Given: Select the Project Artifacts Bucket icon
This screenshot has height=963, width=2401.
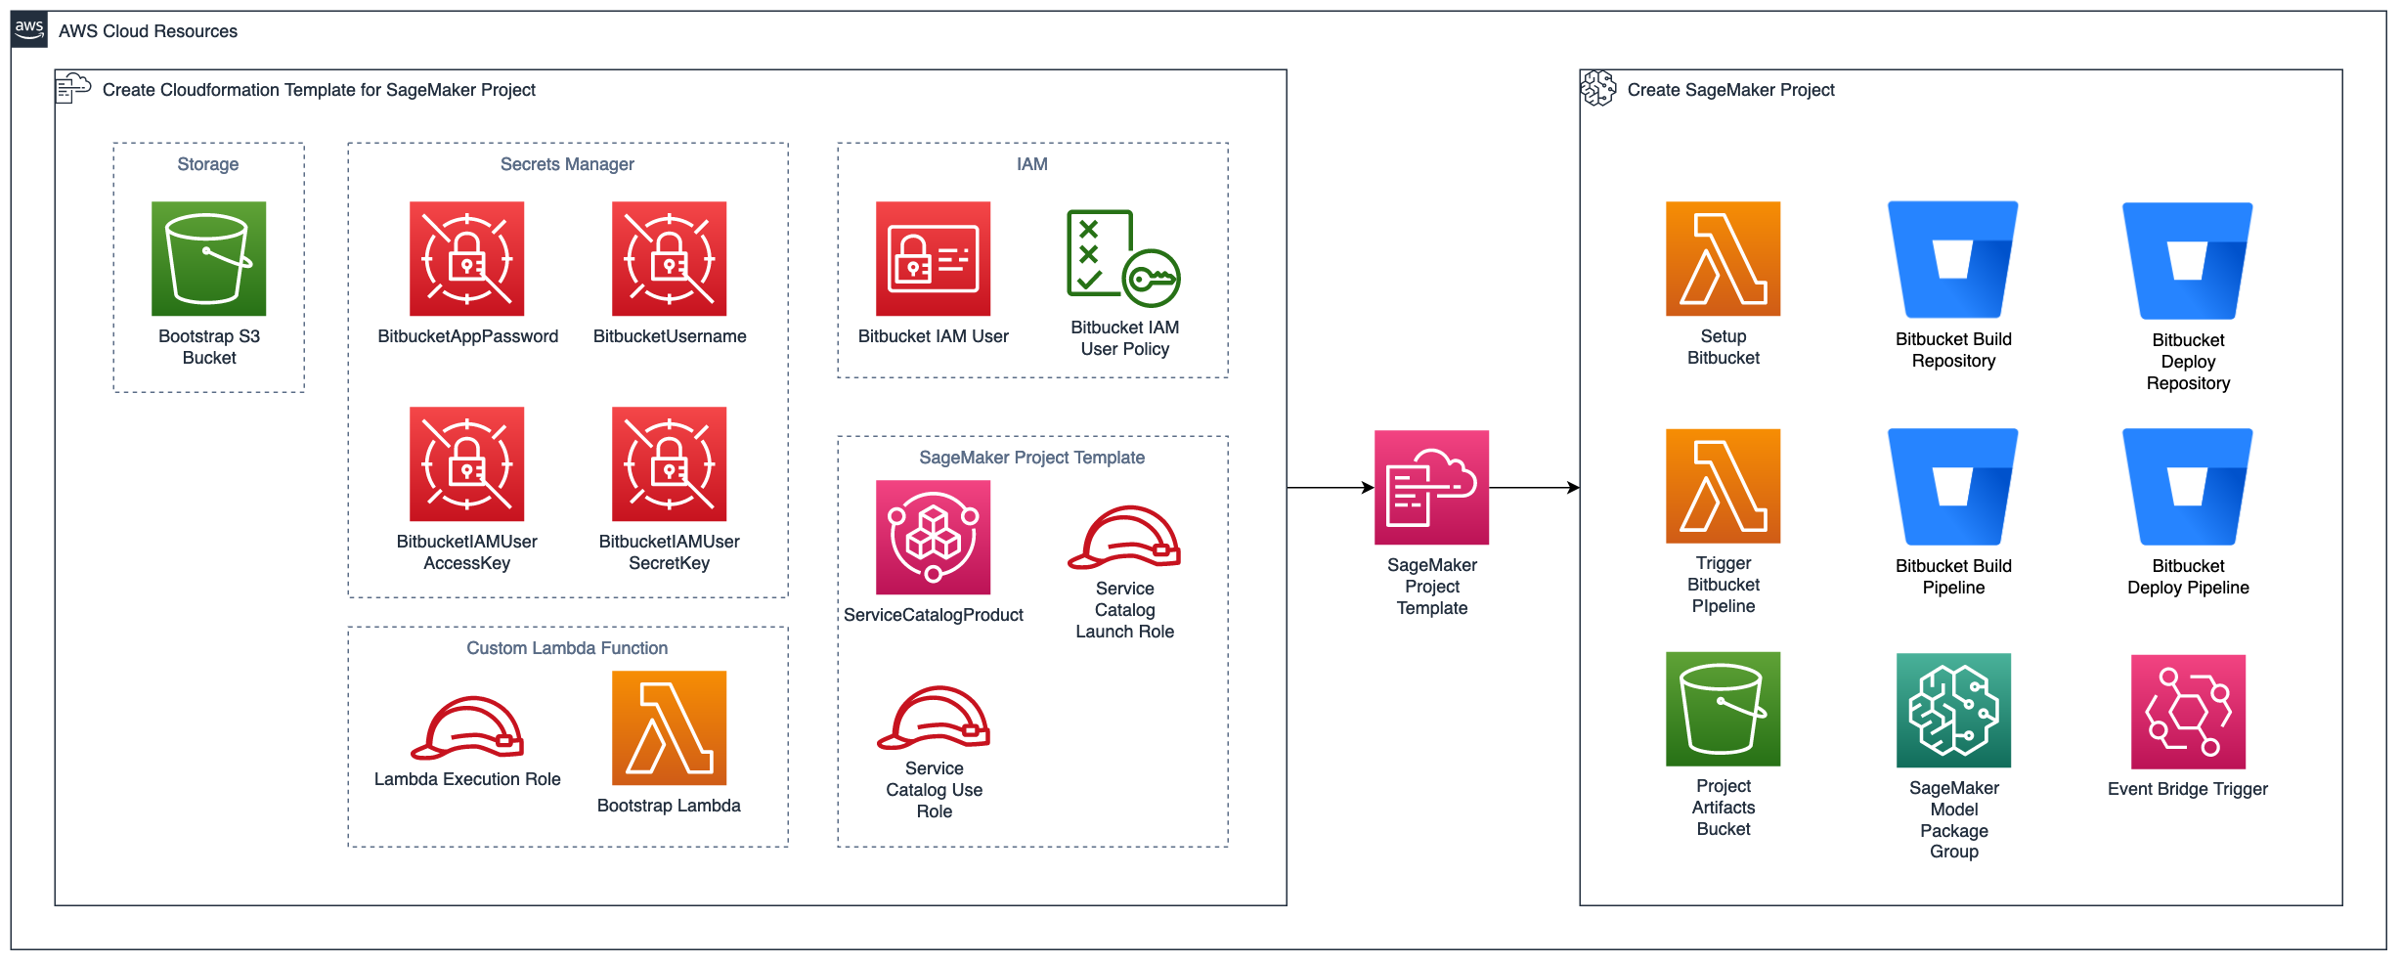Looking at the screenshot, I should tap(1723, 709).
